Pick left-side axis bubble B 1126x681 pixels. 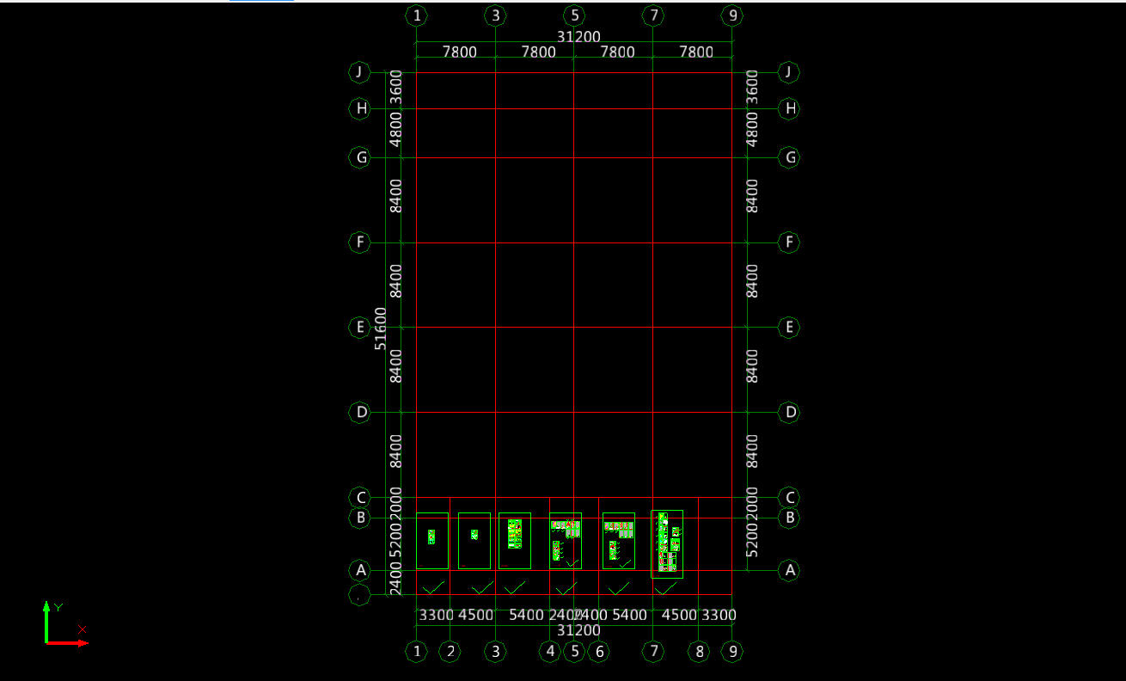click(x=359, y=518)
